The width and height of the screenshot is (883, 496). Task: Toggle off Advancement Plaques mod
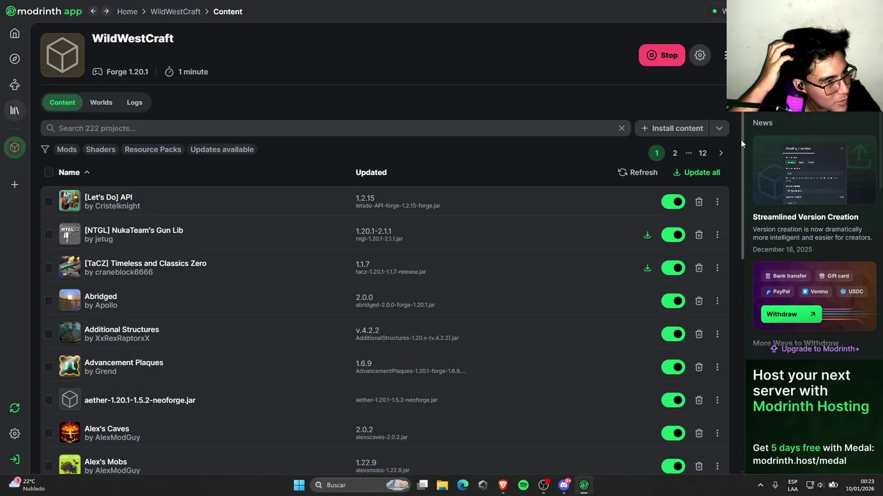(x=673, y=367)
